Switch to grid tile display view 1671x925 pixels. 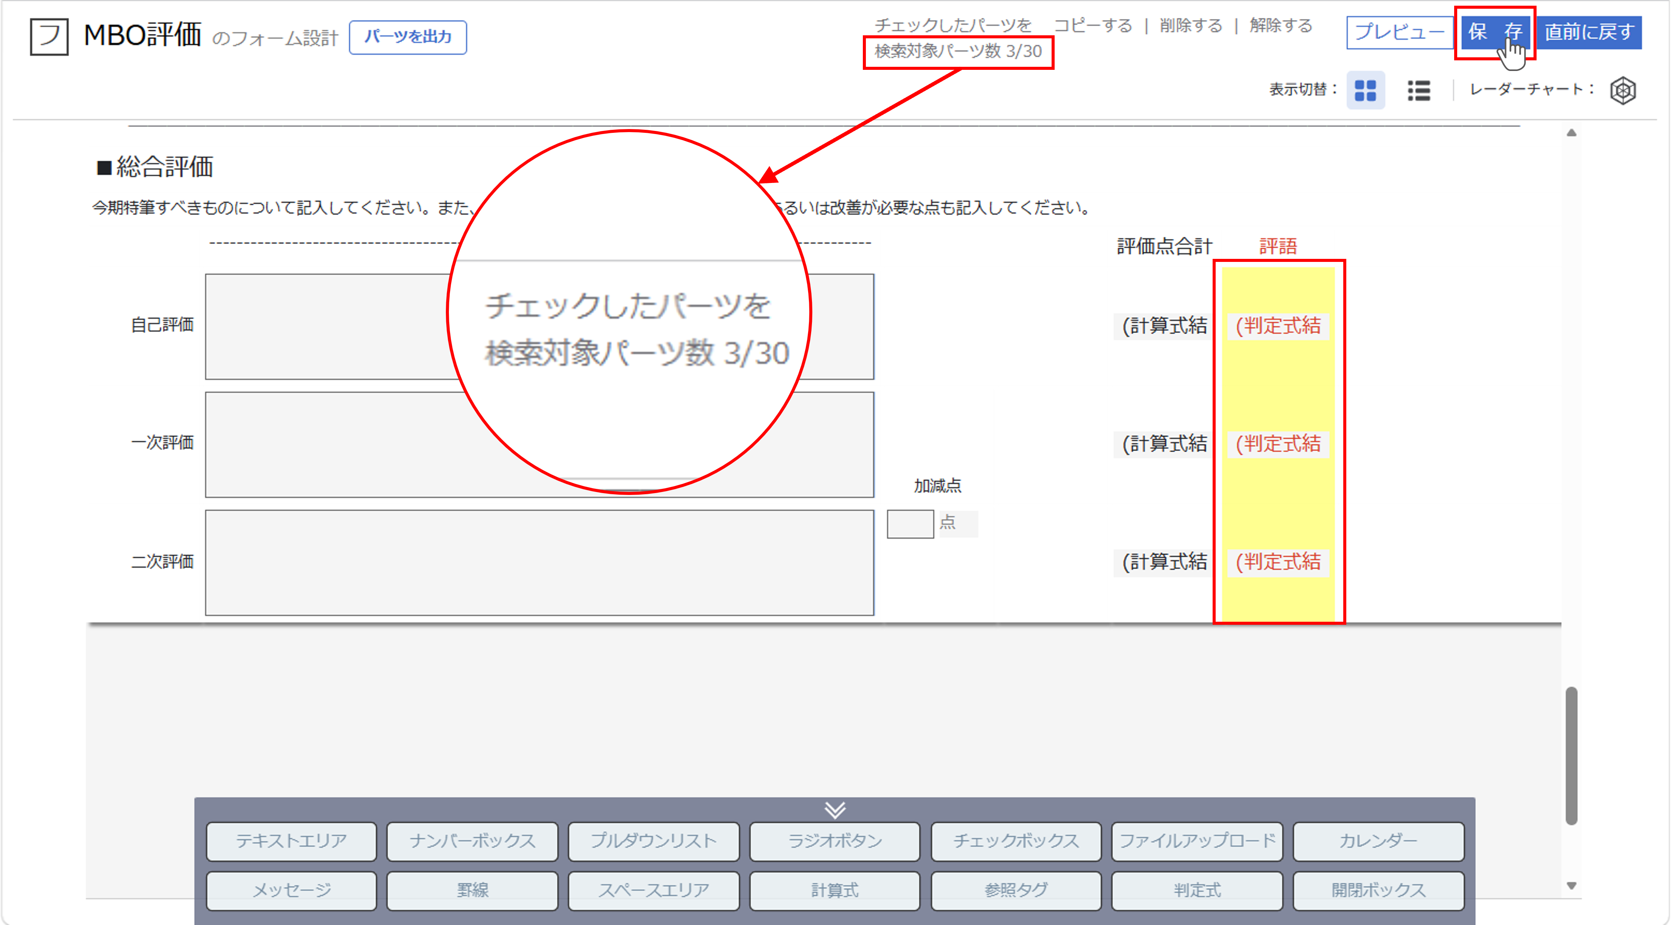coord(1365,90)
